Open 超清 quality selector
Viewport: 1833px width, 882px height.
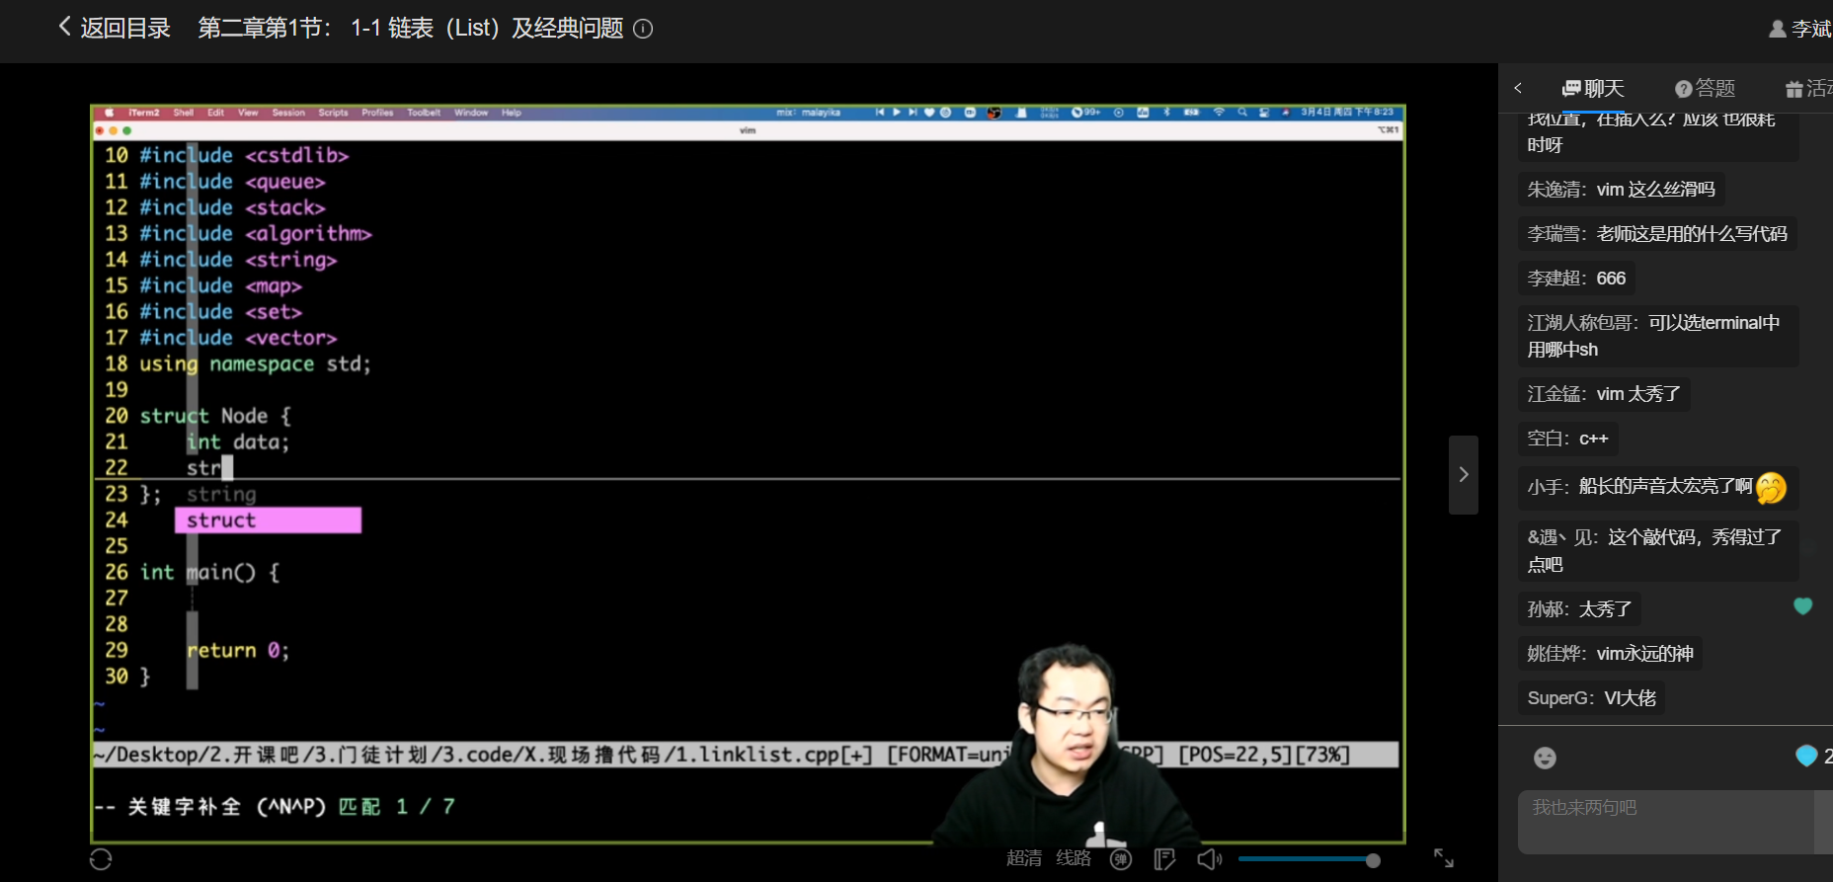[x=1024, y=858]
